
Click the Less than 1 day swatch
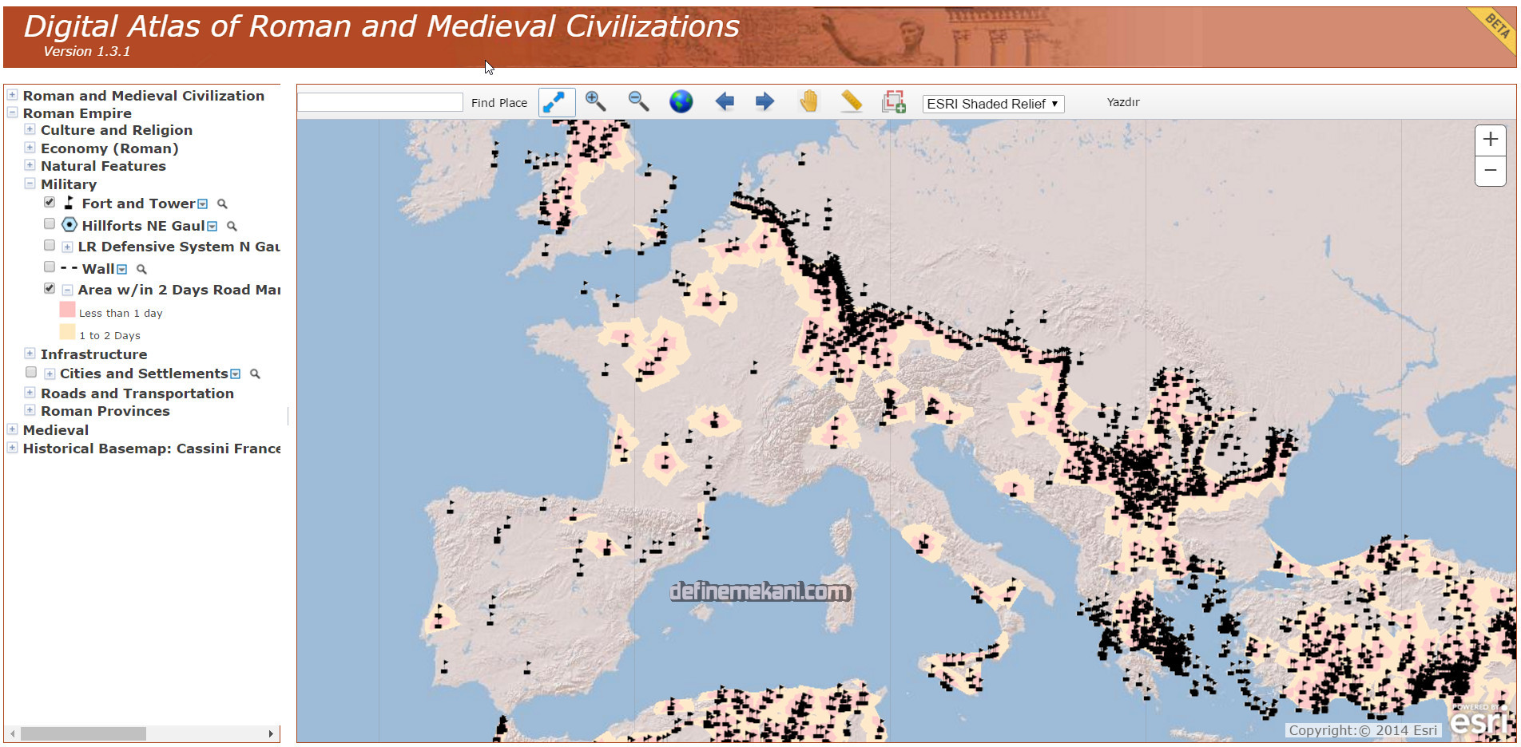(x=67, y=310)
